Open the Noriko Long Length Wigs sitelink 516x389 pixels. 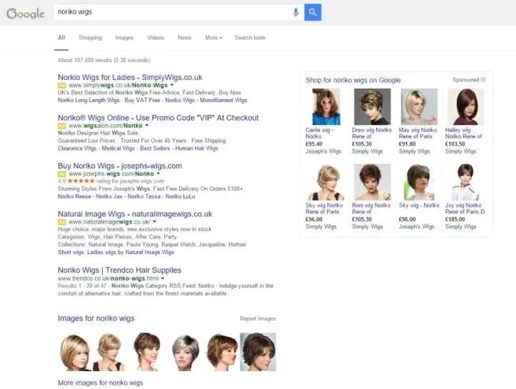pyautogui.click(x=89, y=100)
